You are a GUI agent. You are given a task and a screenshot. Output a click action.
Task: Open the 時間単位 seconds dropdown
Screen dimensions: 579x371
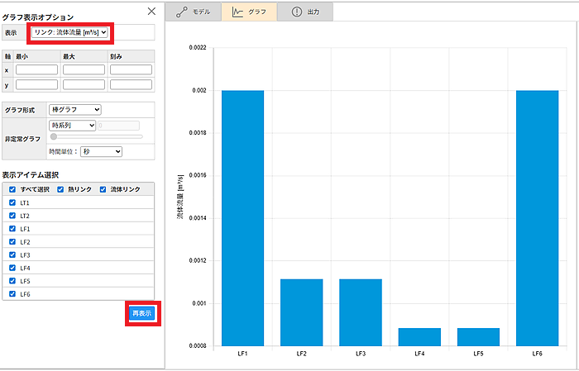(101, 151)
